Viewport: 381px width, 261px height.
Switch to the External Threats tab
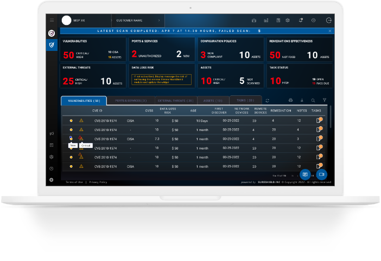(175, 101)
